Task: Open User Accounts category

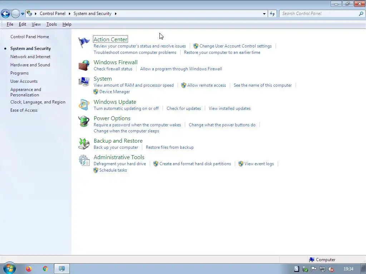Action: point(24,81)
